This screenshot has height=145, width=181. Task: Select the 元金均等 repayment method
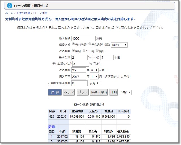coord(90,44)
